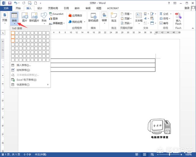196x157 pixels.
Task: Open the 形状 shapes dropdown
Action: 44,17
